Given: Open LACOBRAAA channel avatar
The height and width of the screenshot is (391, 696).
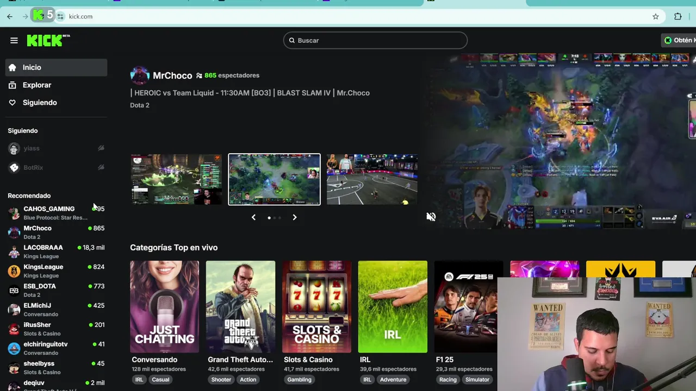Looking at the screenshot, I should [x=14, y=251].
